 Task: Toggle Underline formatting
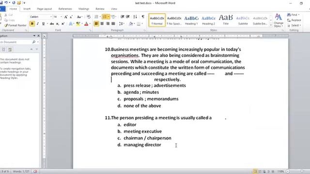pyautogui.click(x=43, y=24)
